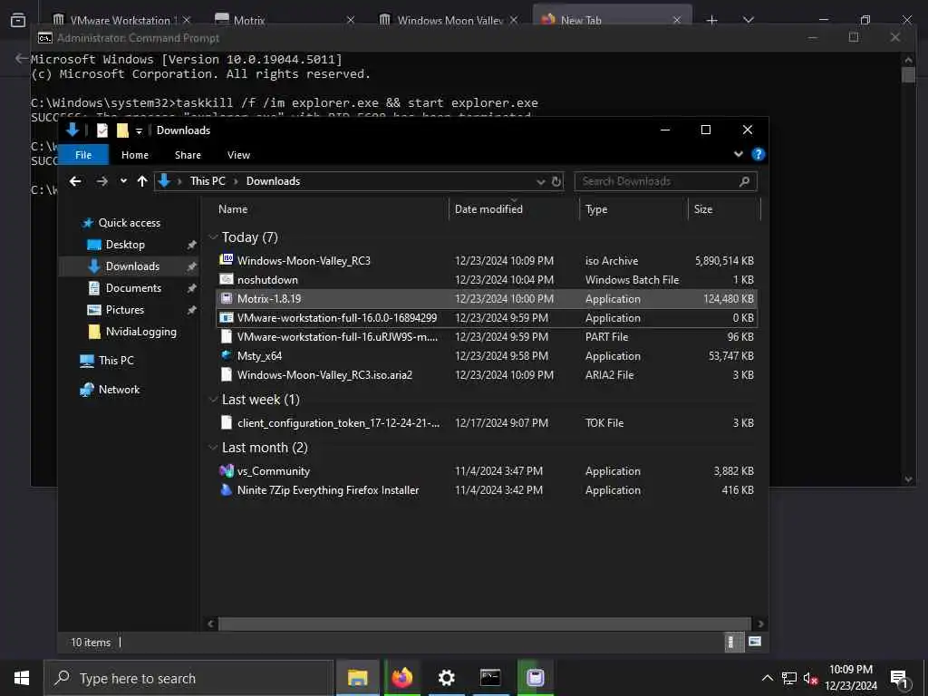Sort by the Name column header

pos(233,209)
